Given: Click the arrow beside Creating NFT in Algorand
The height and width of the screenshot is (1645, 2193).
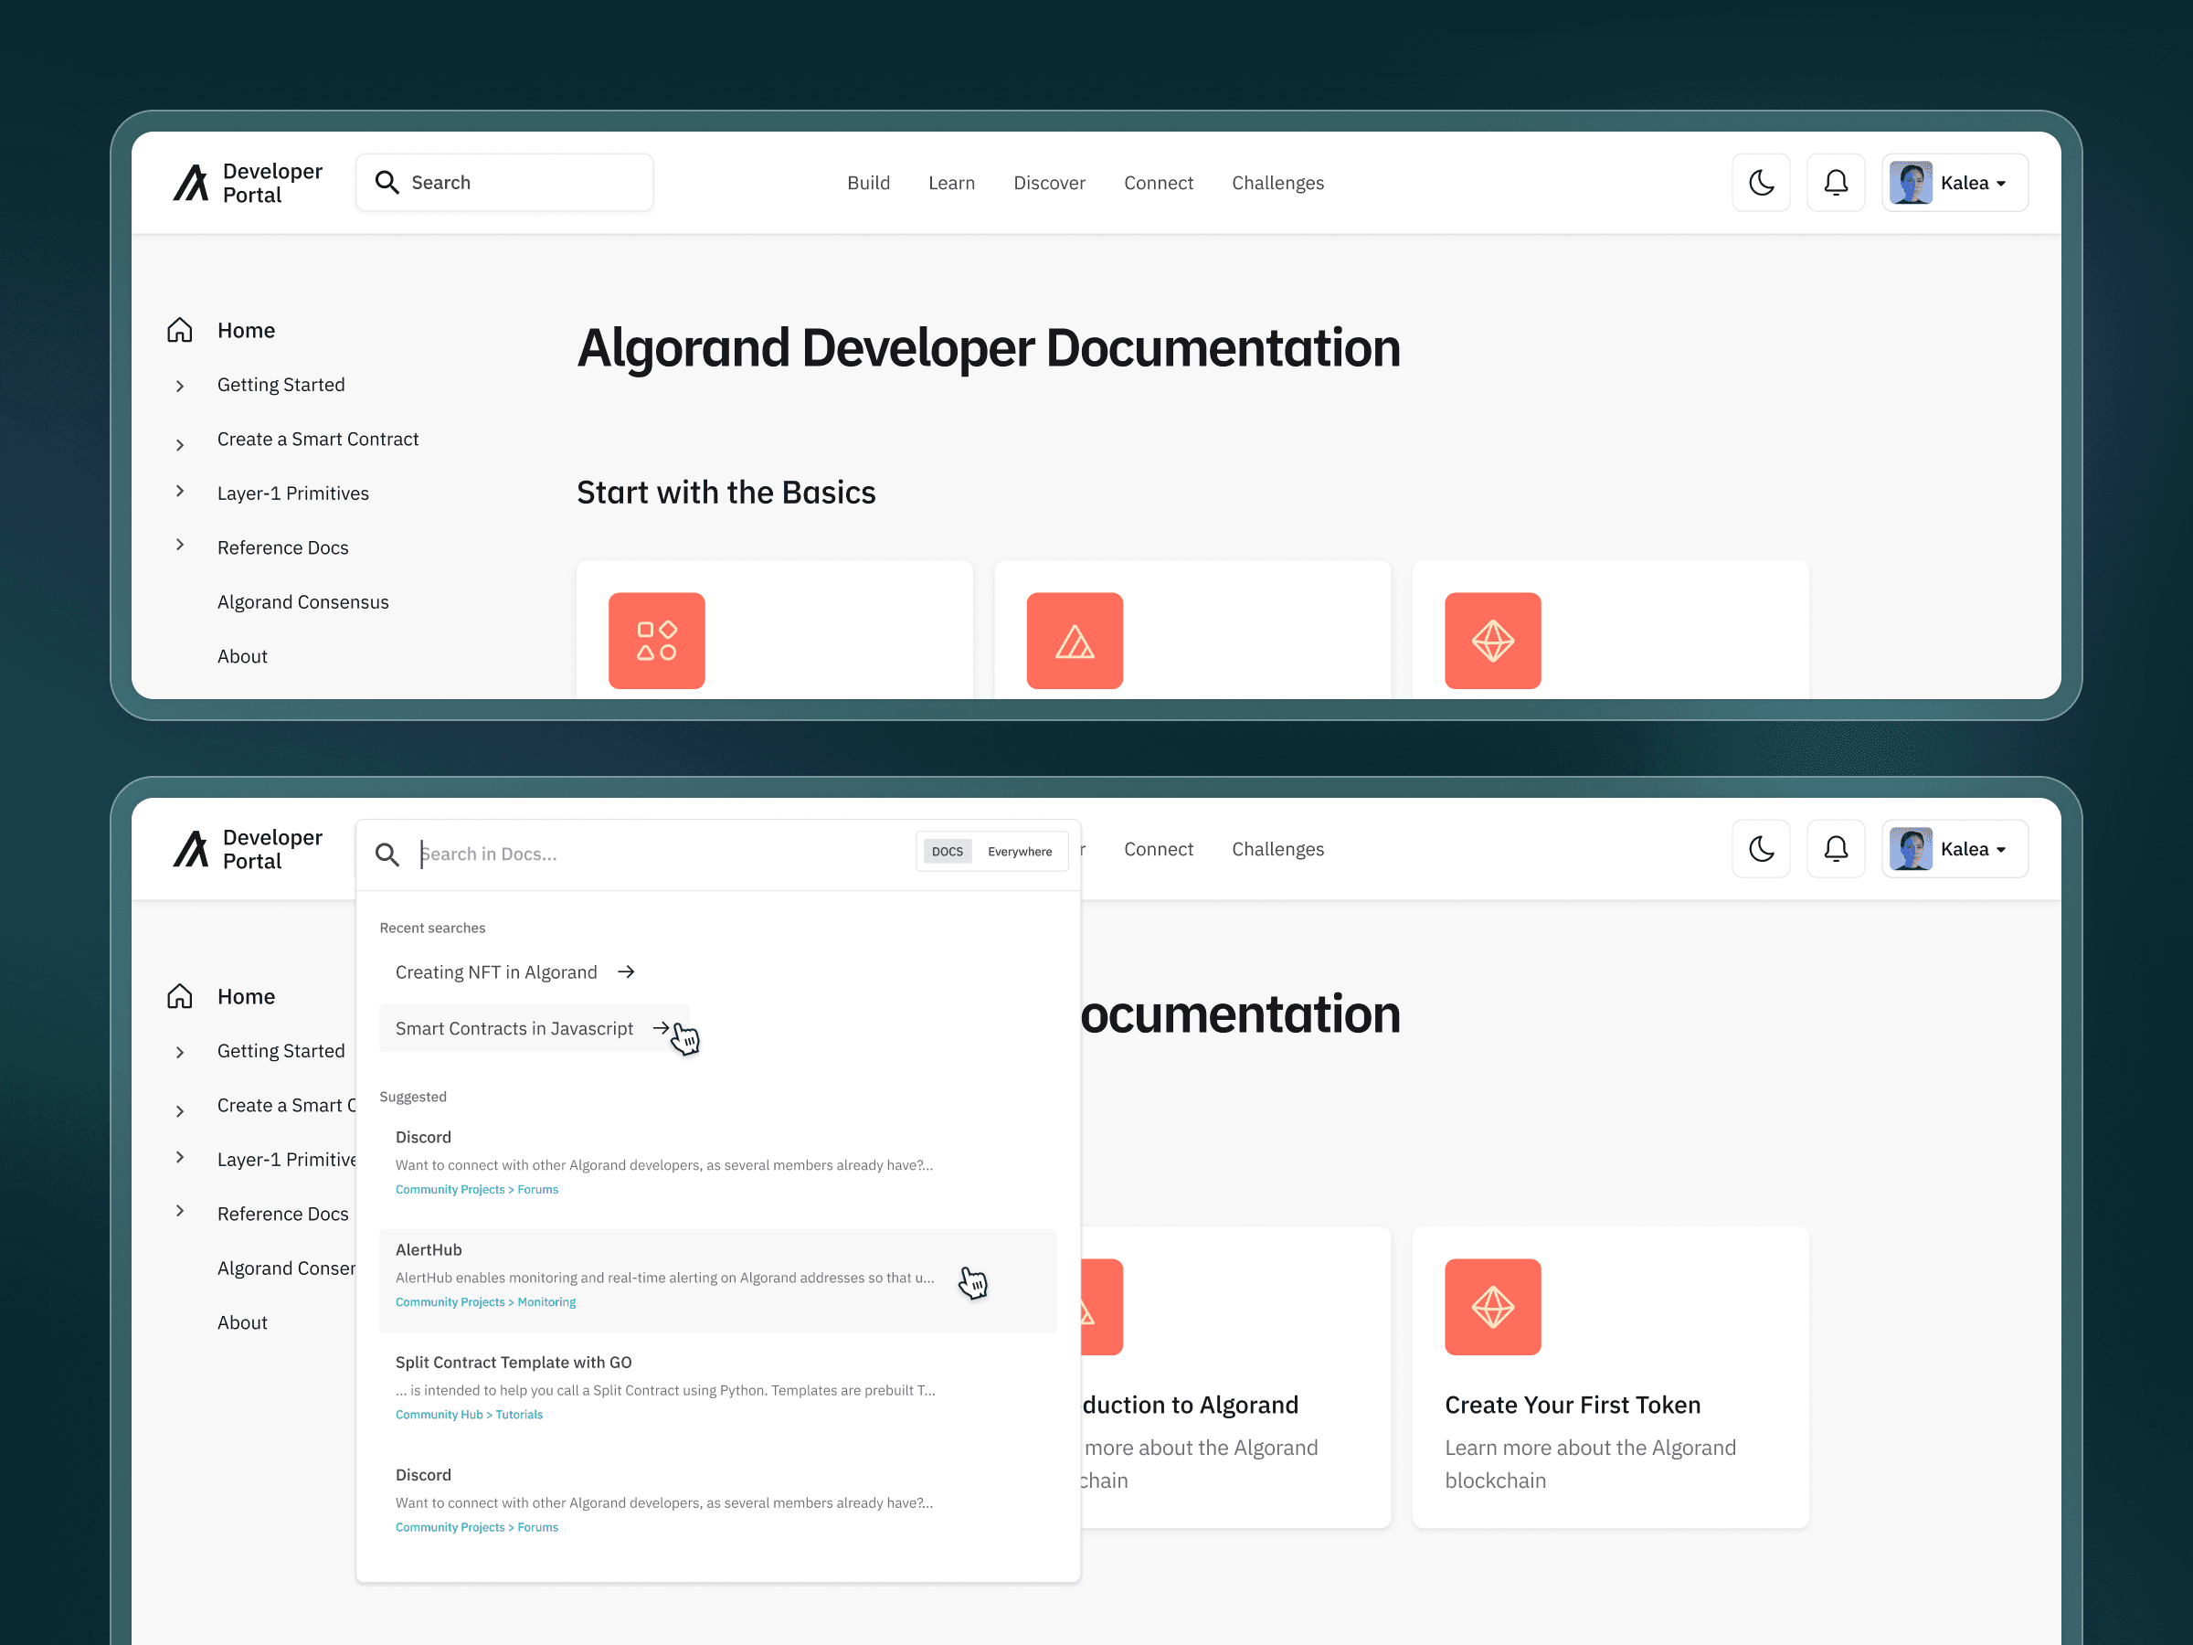Looking at the screenshot, I should pos(626,971).
